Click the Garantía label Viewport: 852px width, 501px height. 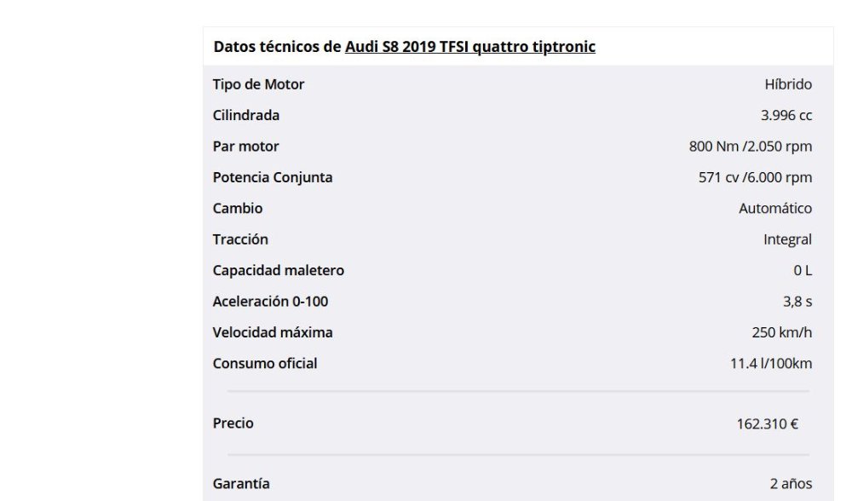(241, 483)
